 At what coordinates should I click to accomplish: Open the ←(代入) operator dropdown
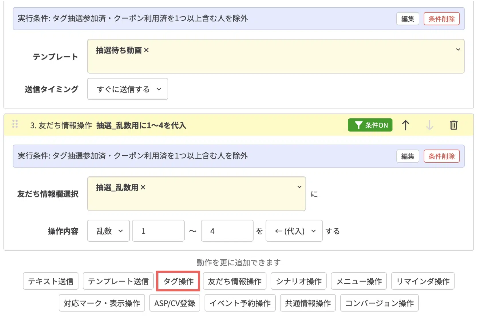click(x=294, y=230)
